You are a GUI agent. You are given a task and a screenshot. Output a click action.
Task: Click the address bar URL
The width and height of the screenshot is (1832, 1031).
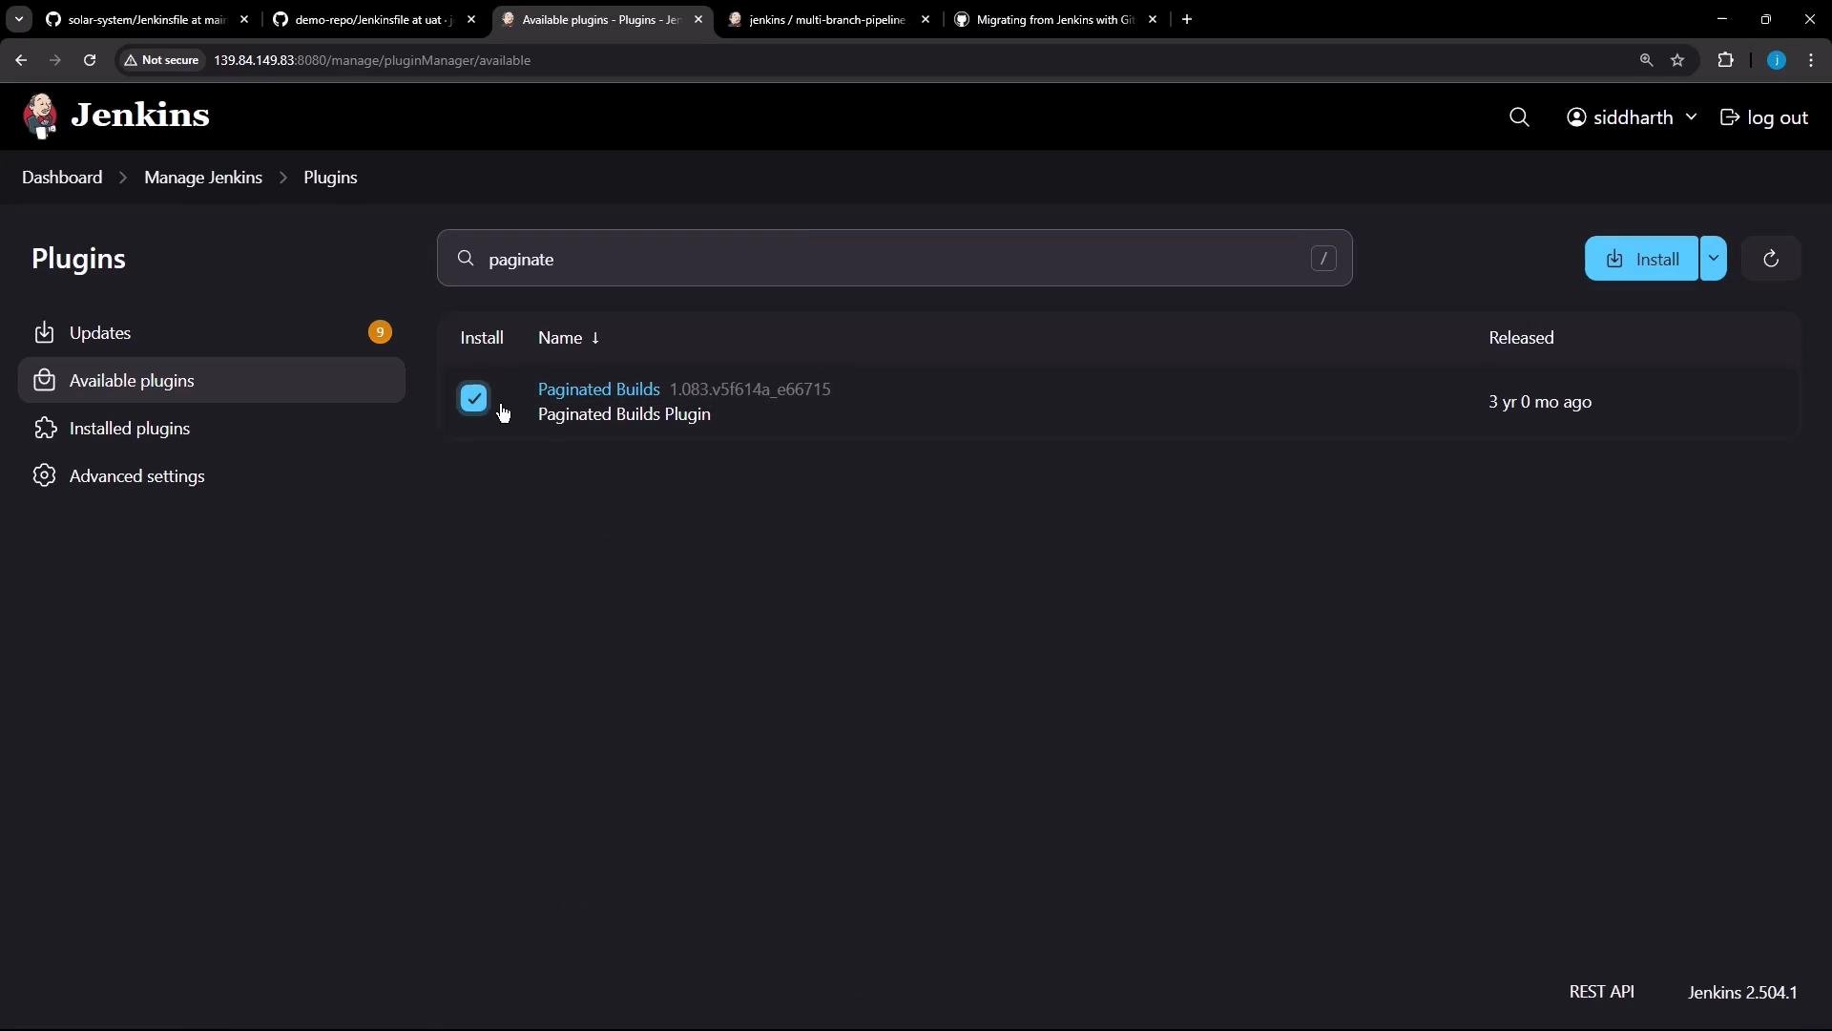coord(372,60)
